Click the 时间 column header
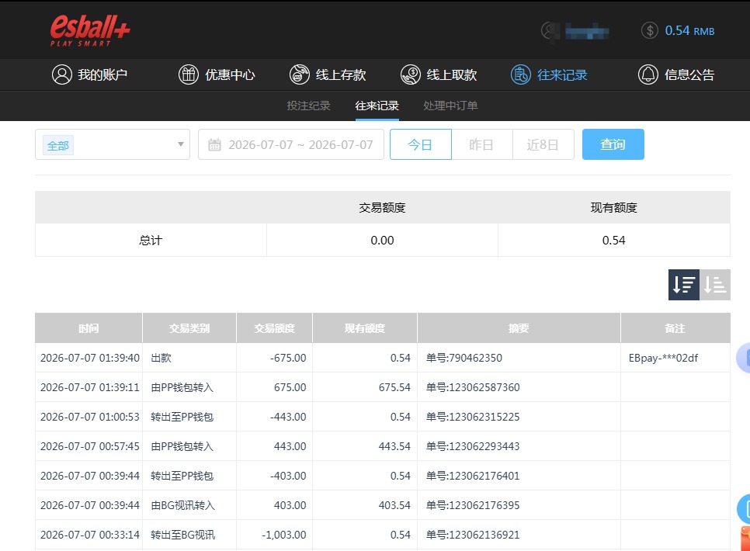The height and width of the screenshot is (551, 750). (89, 328)
